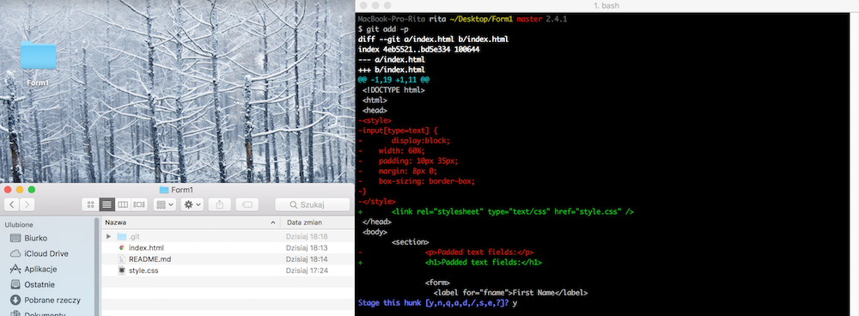This screenshot has width=859, height=316.
Task: Switch Finder to icon view
Action: pyautogui.click(x=91, y=204)
